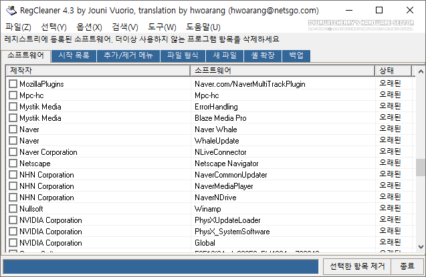The image size is (426, 277).
Task: Select the 소프트웨어 tab
Action: tap(26, 55)
